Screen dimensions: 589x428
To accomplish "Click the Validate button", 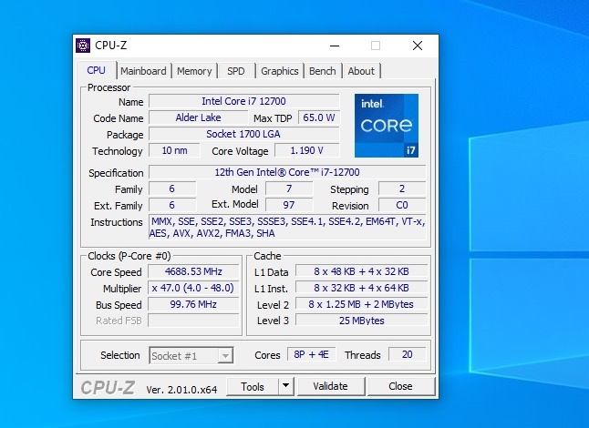I will (331, 386).
